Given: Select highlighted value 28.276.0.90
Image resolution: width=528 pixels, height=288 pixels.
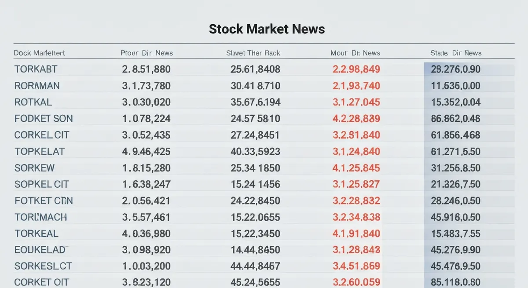Looking at the screenshot, I should tap(455, 69).
